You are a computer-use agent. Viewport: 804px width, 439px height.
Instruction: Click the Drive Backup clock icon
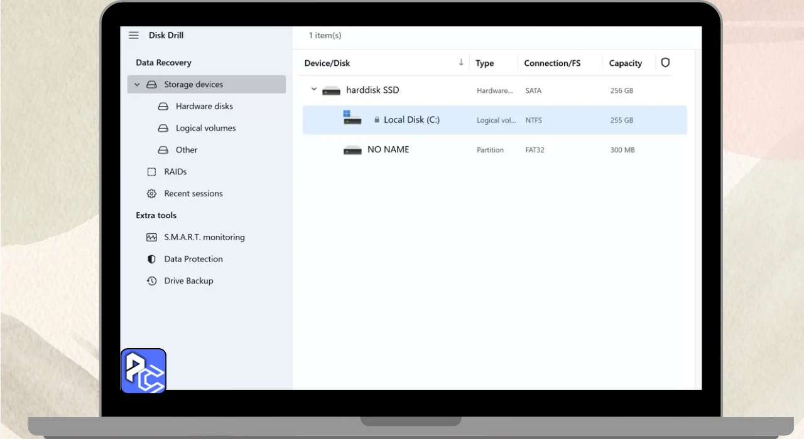(x=151, y=281)
